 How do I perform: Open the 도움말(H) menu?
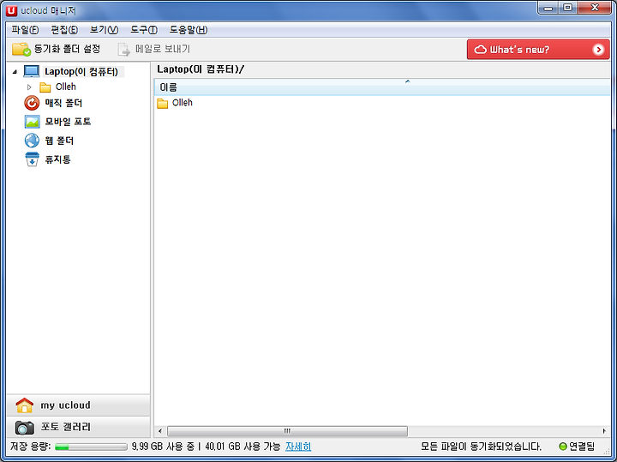point(189,30)
